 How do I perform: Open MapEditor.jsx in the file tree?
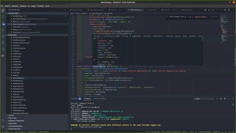tap(18, 81)
